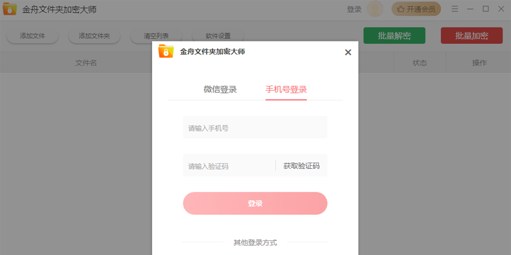The height and width of the screenshot is (255, 511).
Task: Click the folder lock icon in login dialog
Action: coord(166,52)
